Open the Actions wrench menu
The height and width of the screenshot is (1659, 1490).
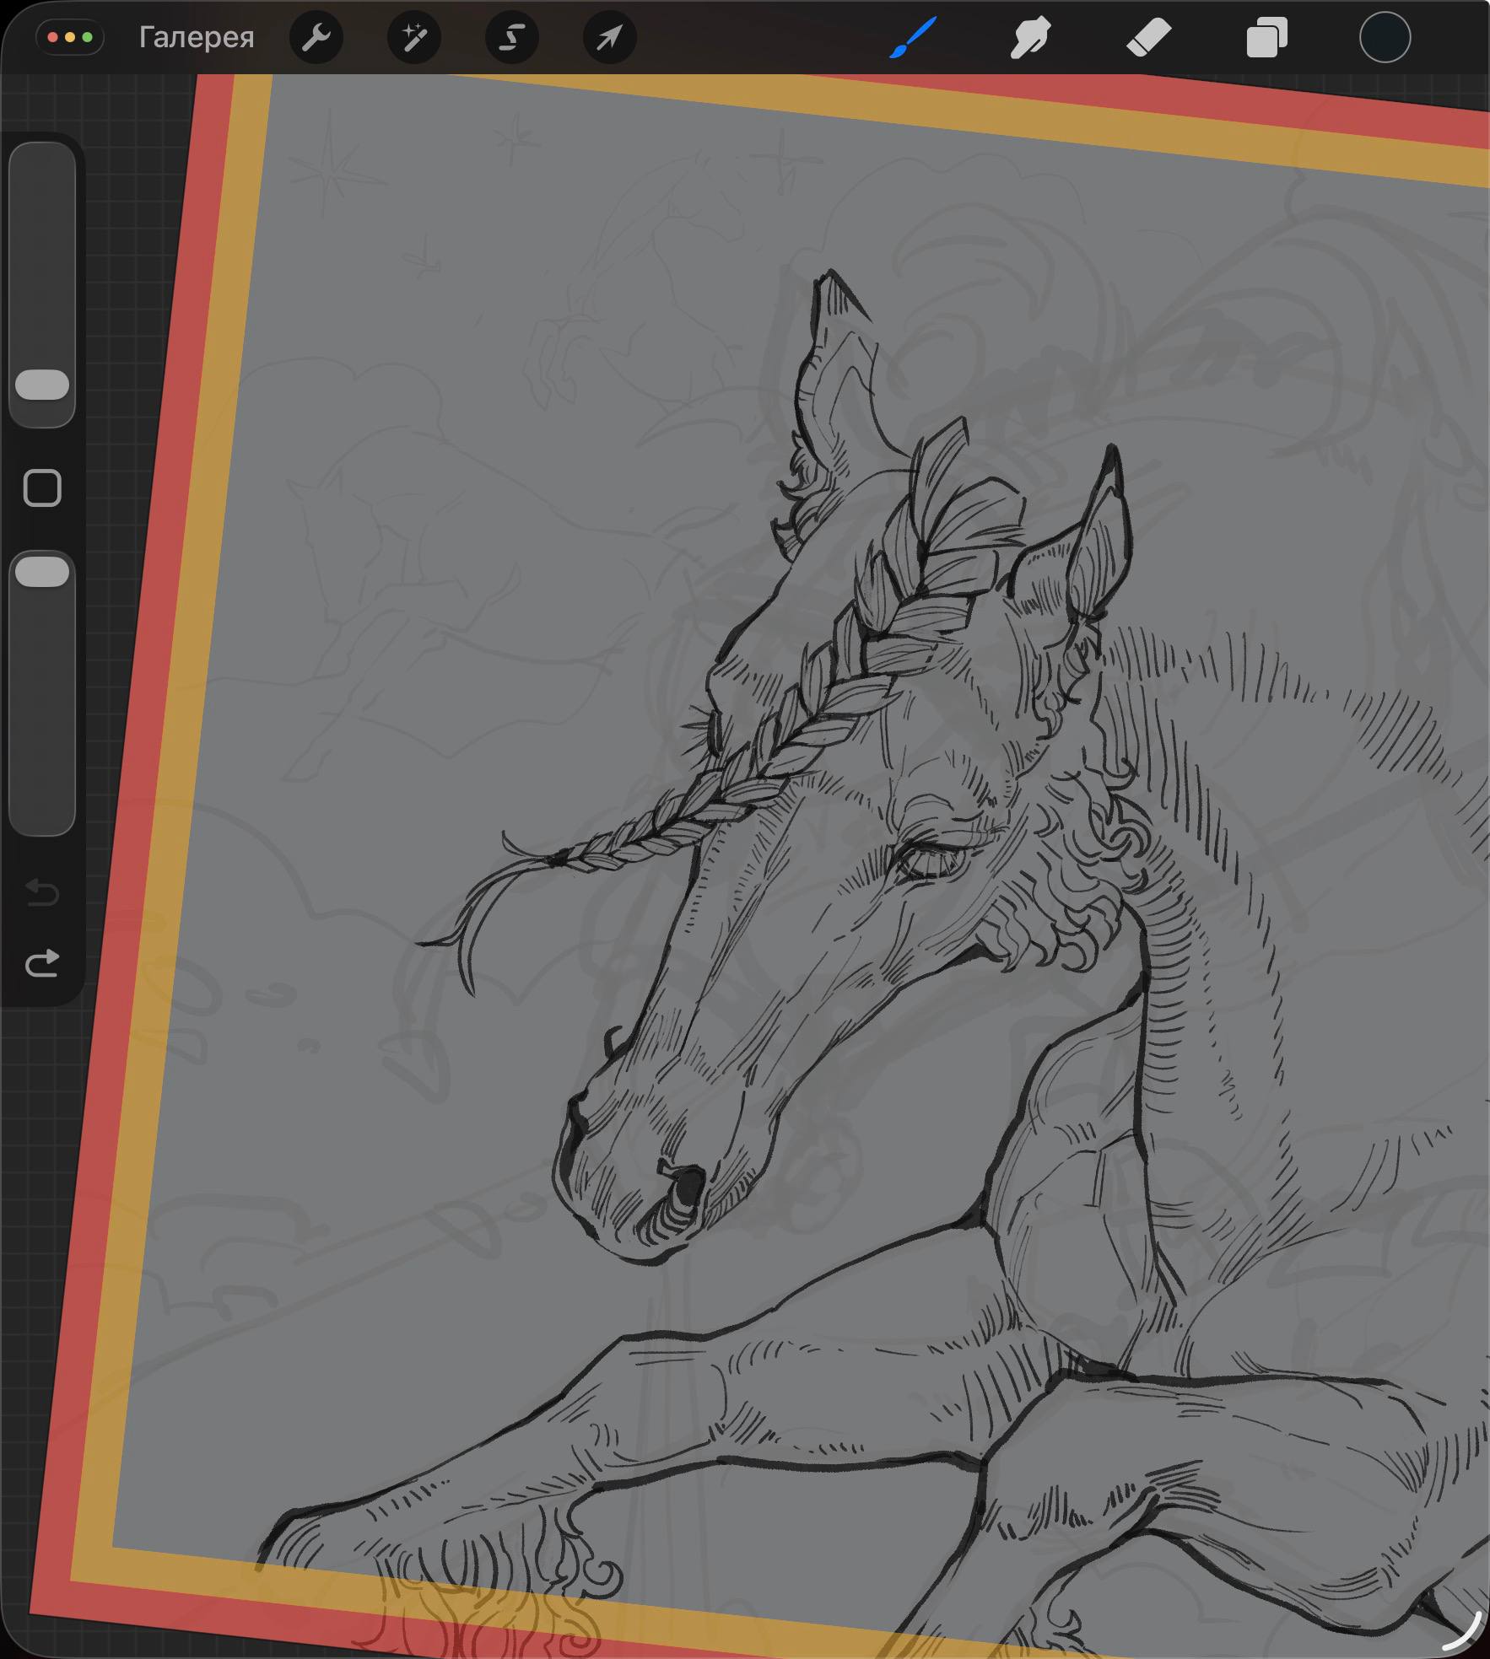coord(316,38)
